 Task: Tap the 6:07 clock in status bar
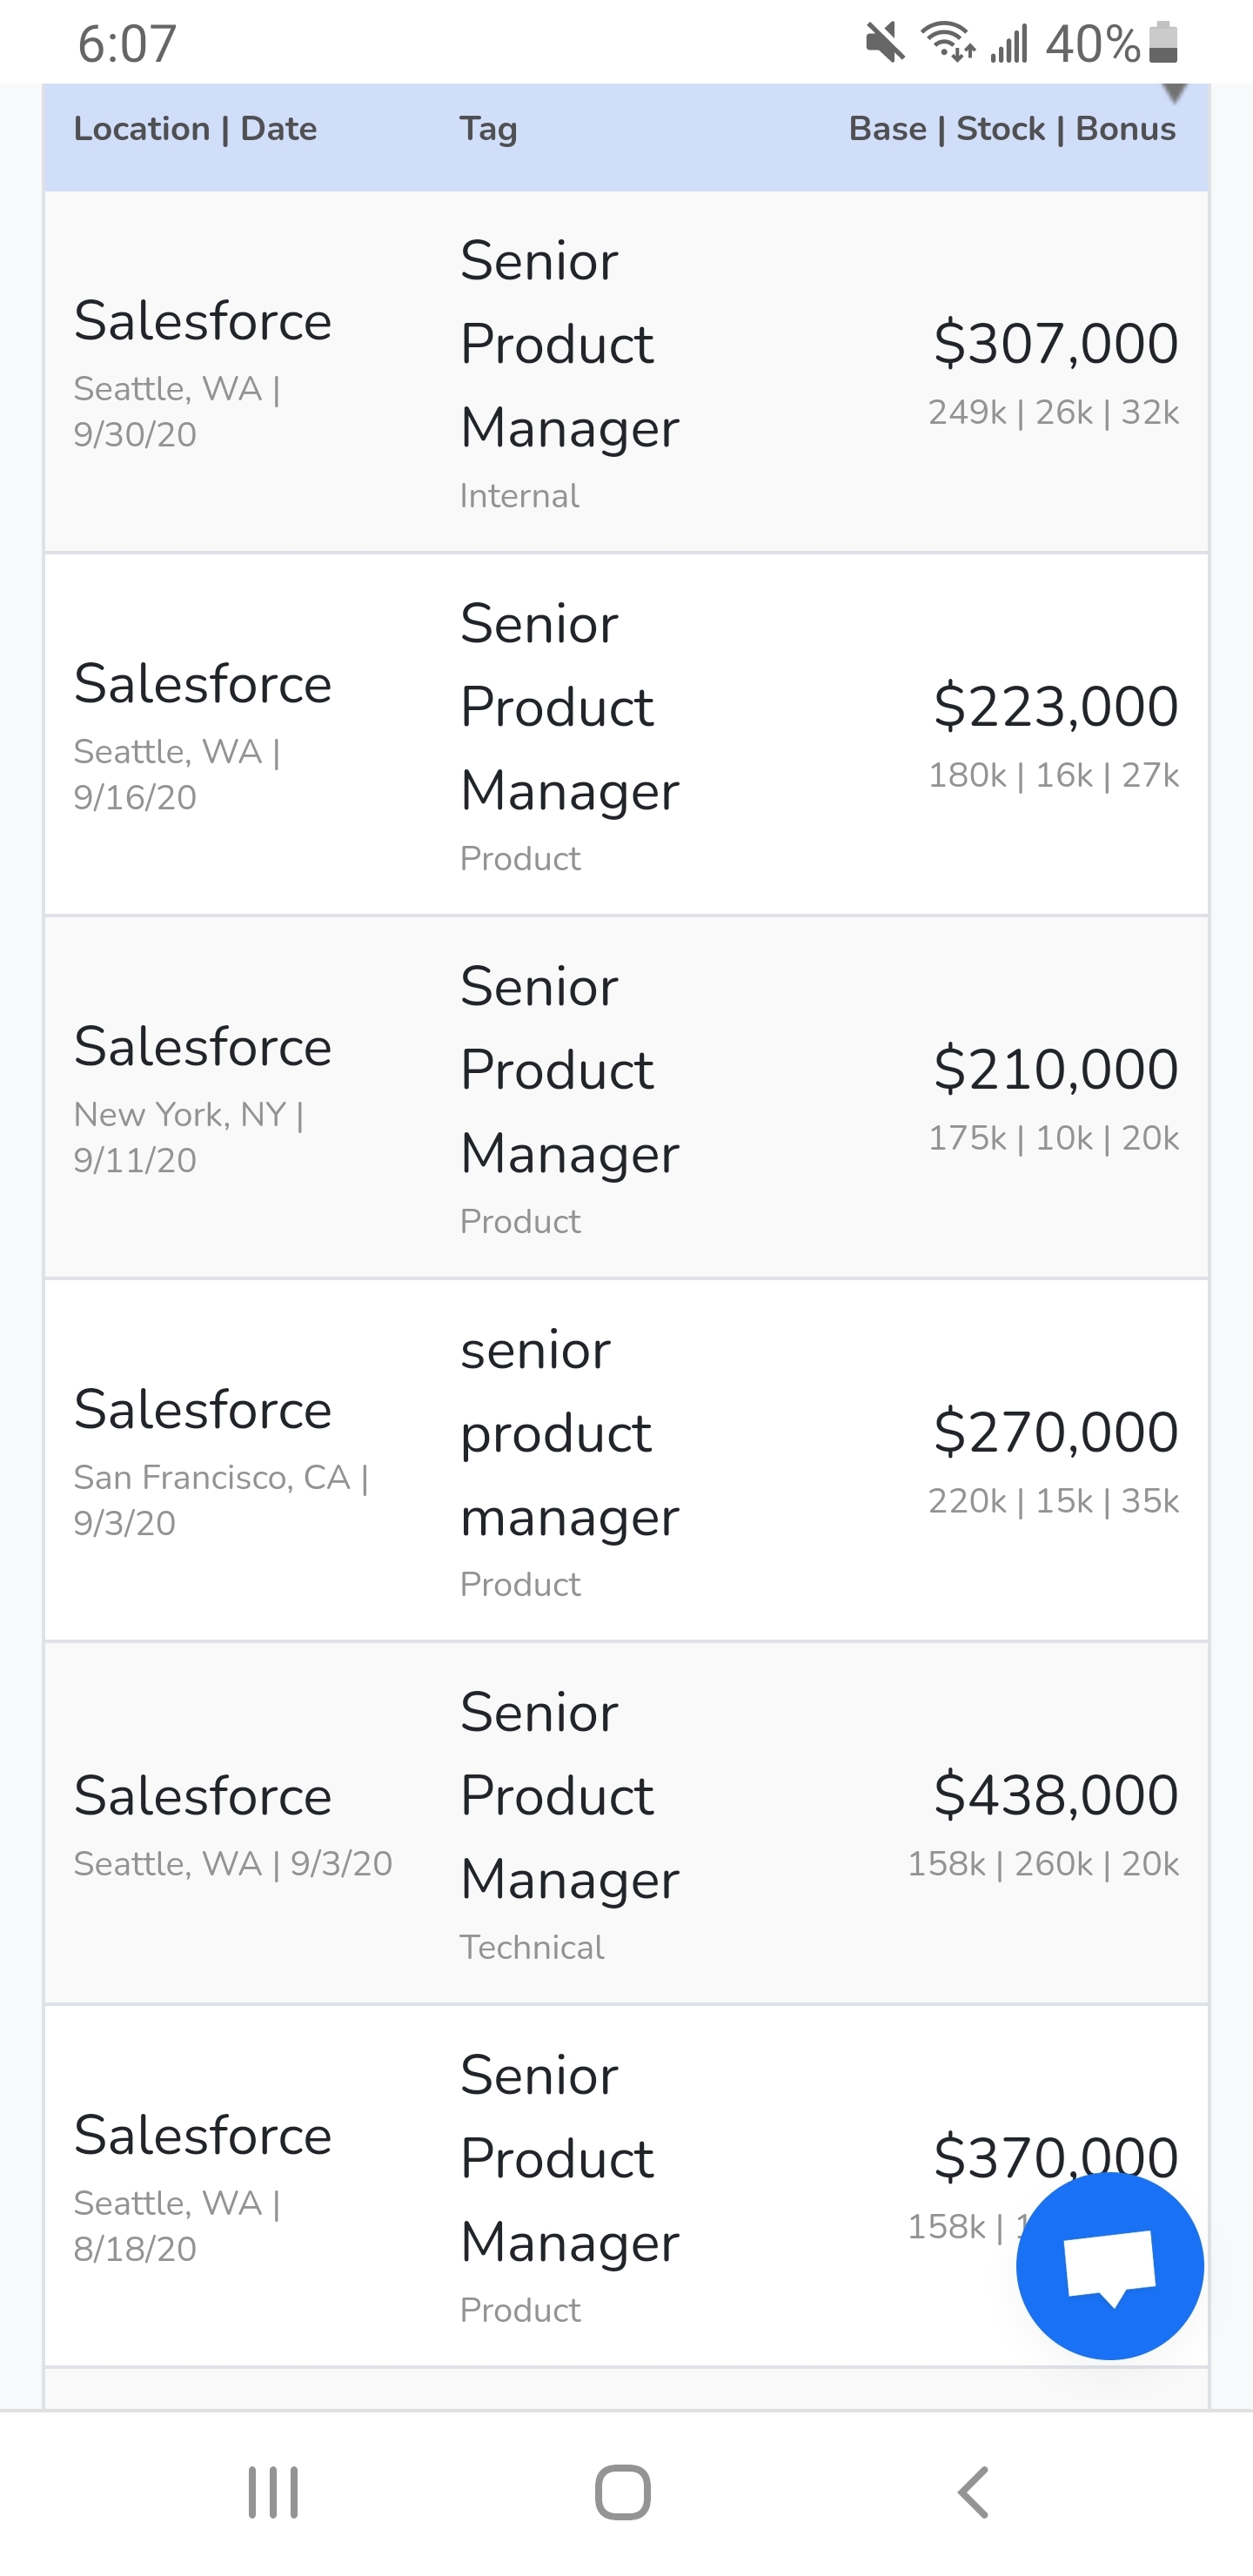(x=127, y=44)
